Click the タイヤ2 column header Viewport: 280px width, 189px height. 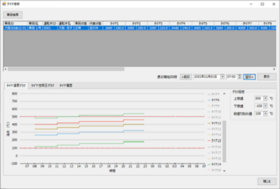[x=136, y=24]
